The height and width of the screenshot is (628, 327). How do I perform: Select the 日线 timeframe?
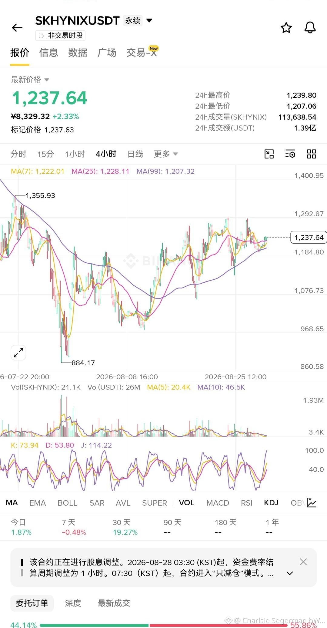135,154
